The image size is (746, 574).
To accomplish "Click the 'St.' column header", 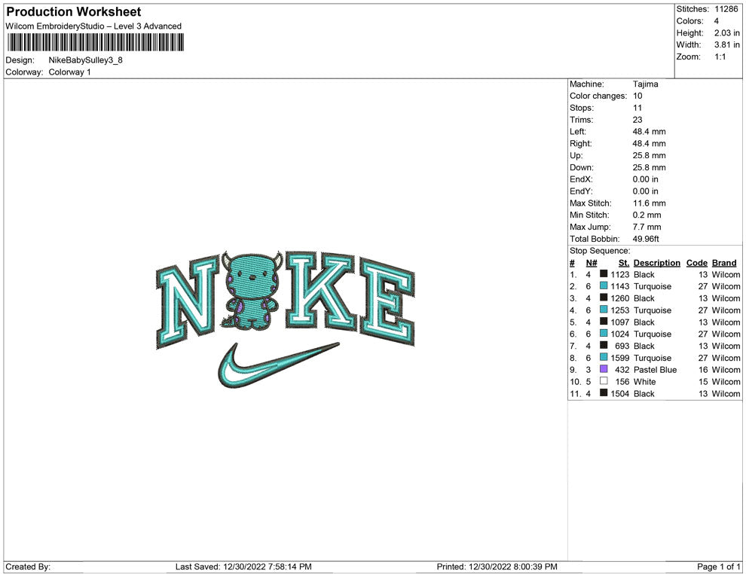I will click(624, 263).
